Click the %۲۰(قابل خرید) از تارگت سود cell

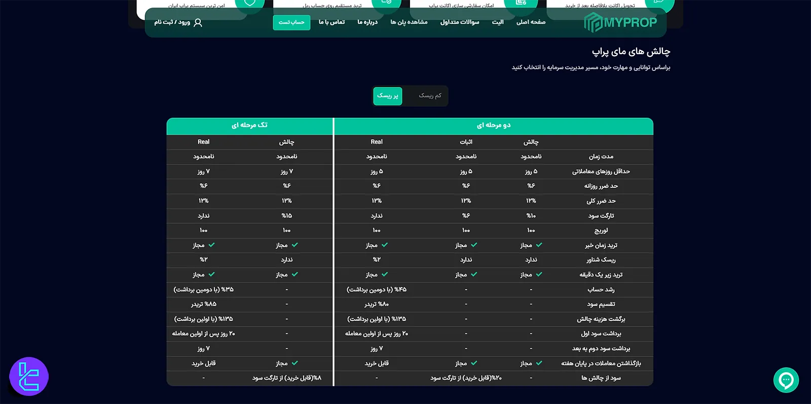coord(466,378)
